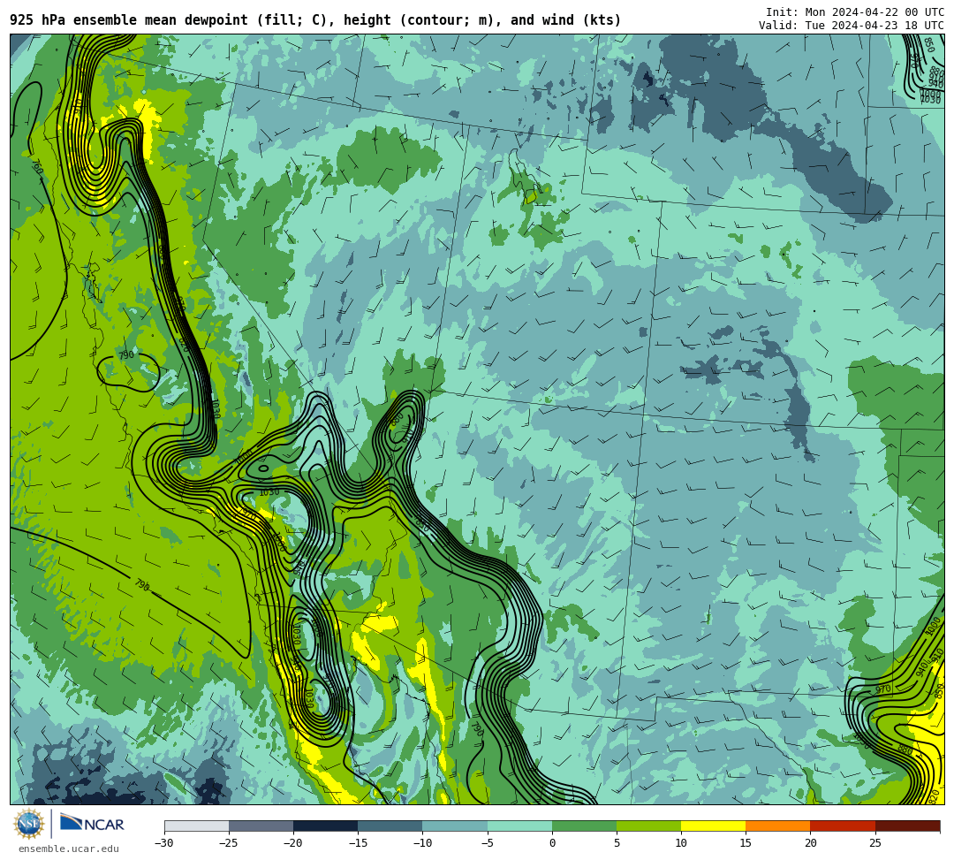Click the colorbar tick label '10'
The height and width of the screenshot is (860, 954).
tap(681, 843)
